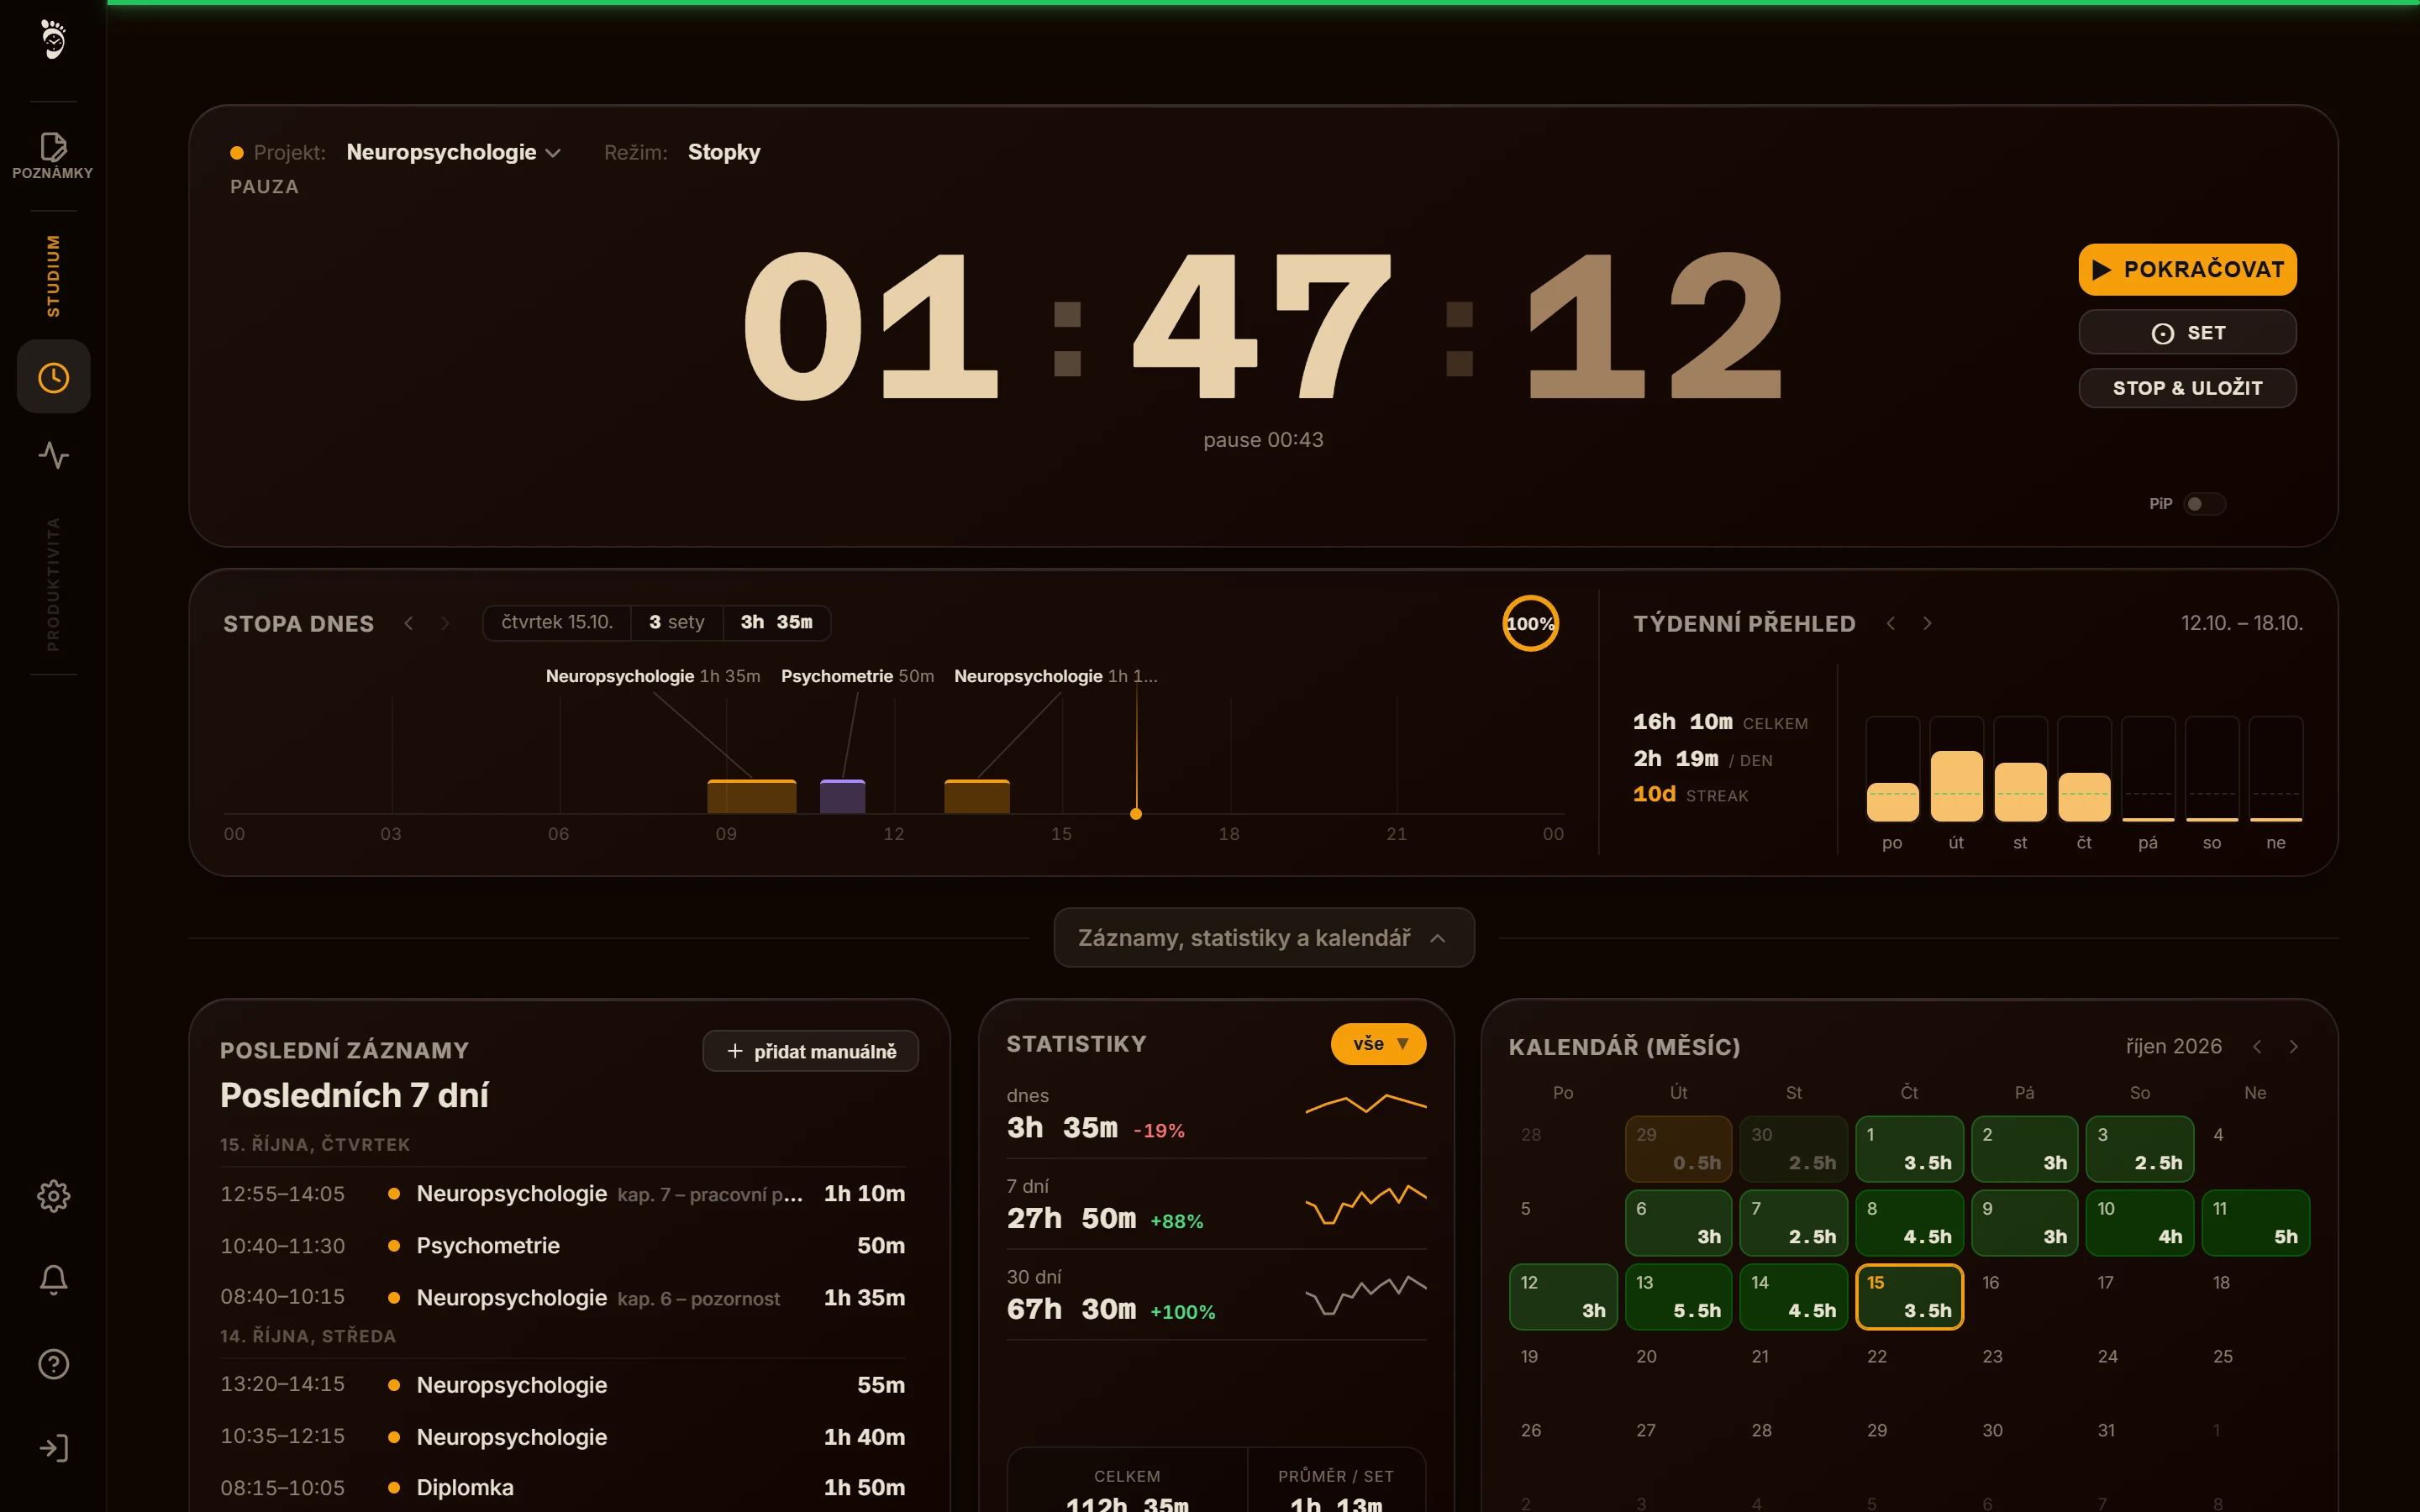Open the activity pulse sidebar icon

pyautogui.click(x=53, y=455)
